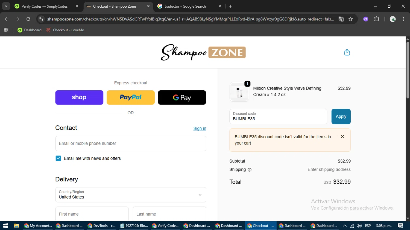
Task: Select Milbon Creative Style Wave Defining product name
Action: pos(287,91)
